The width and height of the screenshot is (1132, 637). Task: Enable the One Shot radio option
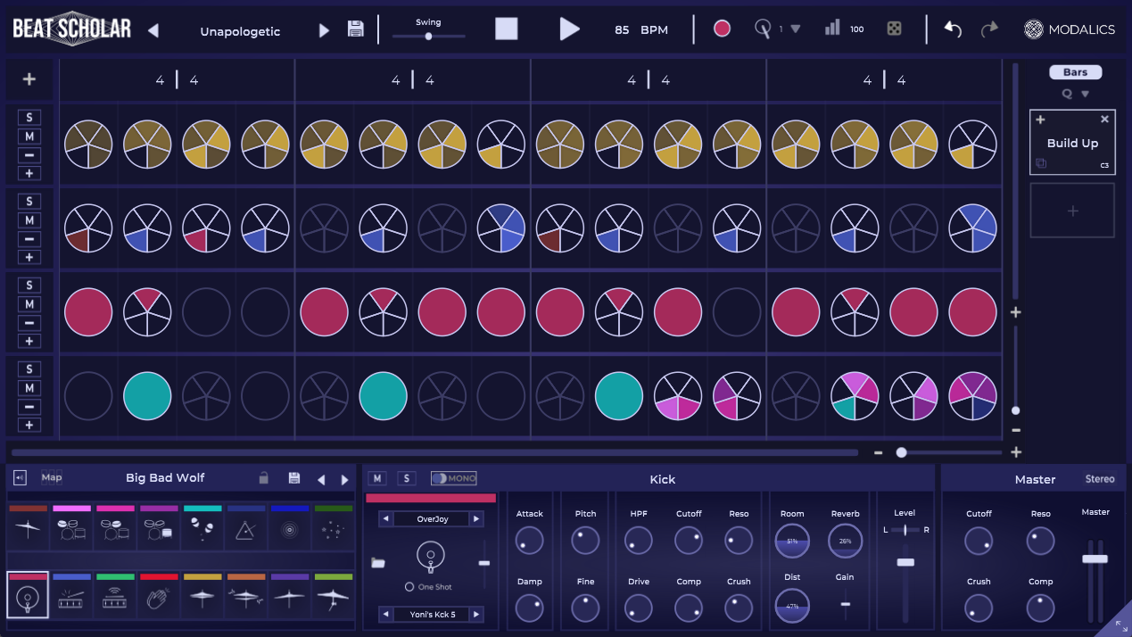point(409,586)
